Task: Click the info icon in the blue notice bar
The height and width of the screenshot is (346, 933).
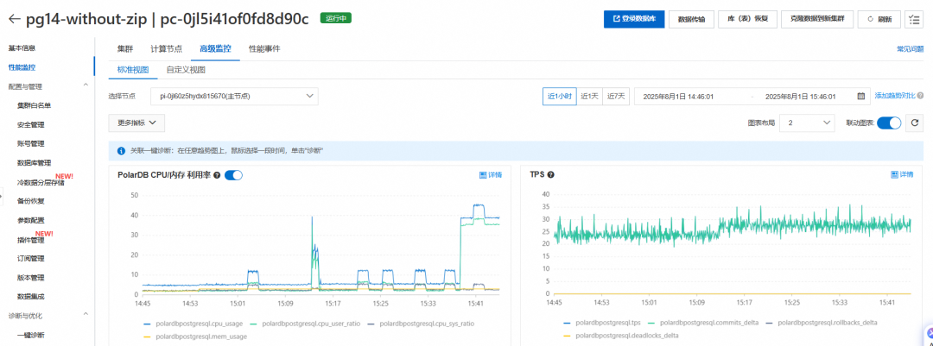Action: [121, 151]
